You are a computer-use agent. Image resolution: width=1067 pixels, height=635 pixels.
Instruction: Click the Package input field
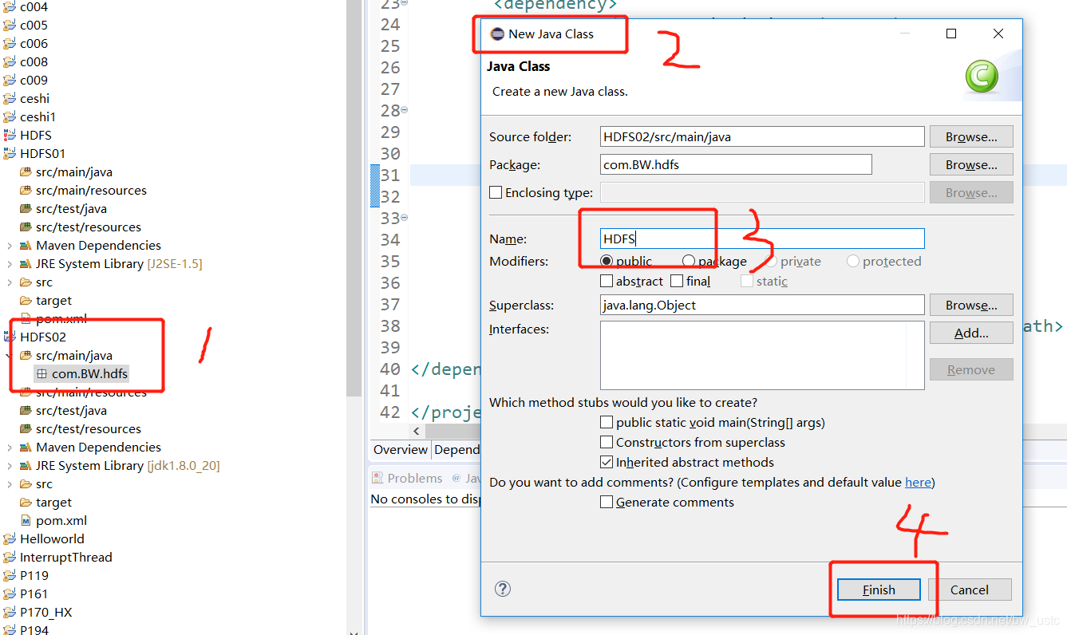[736, 164]
